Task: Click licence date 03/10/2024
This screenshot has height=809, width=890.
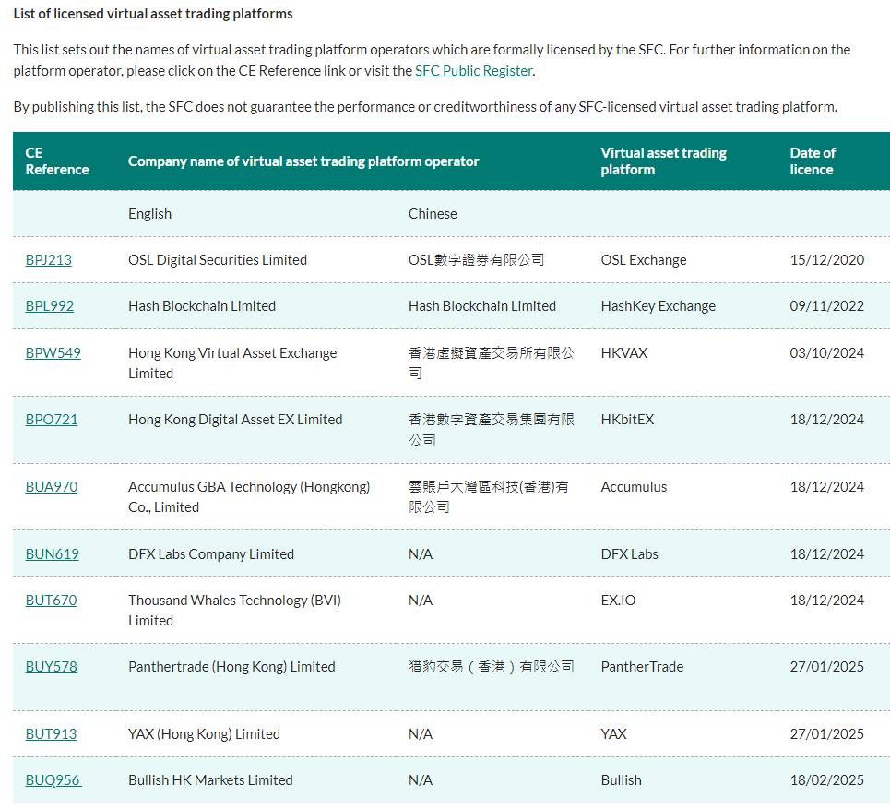Action: [827, 353]
